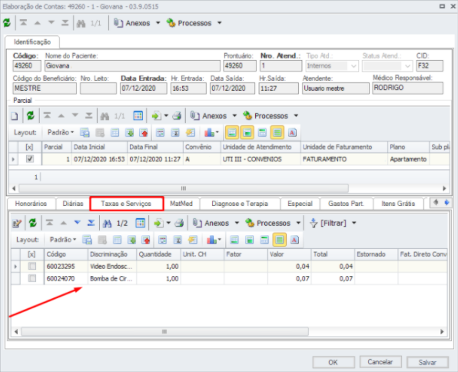Open the Tipo Atd. Internos combo box

pos(332,66)
